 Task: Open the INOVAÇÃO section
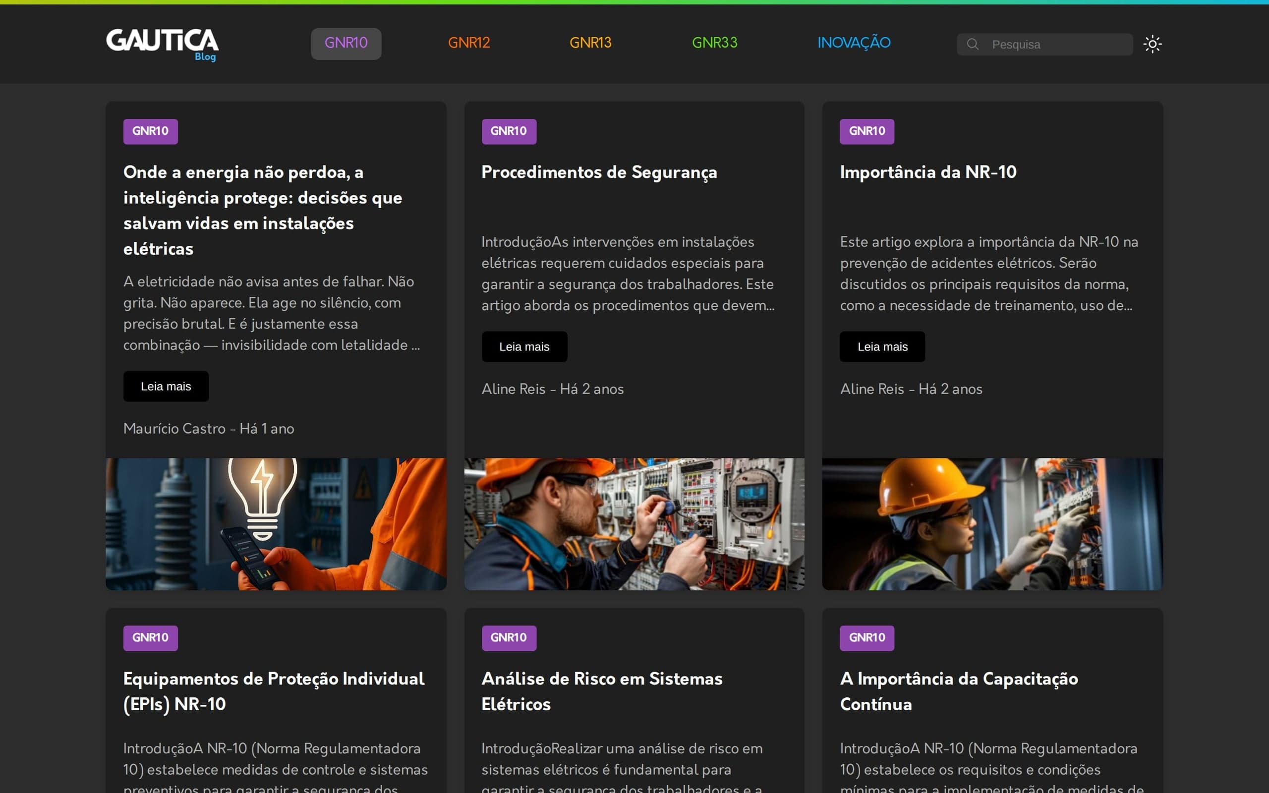854,43
